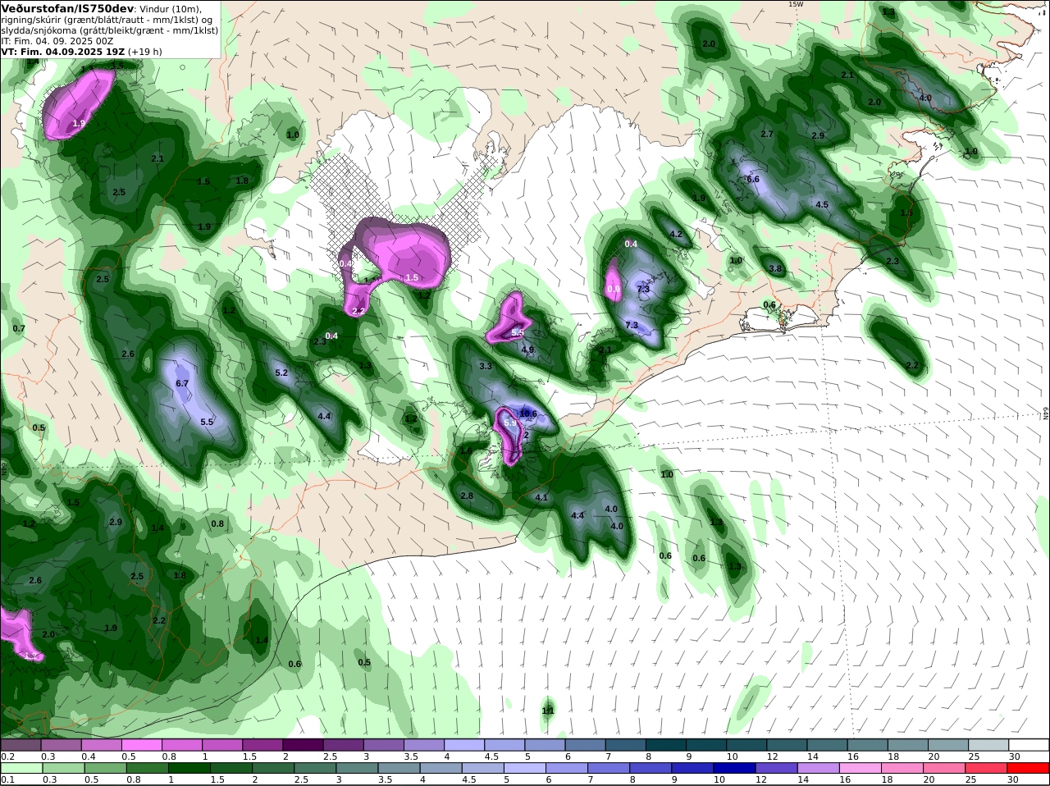Click the white 0.9 value in pink snow patch

[x=613, y=289]
